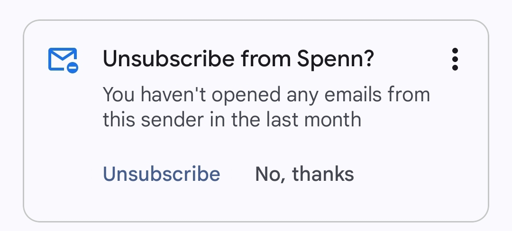Click the "Unsubscribe from Spenn?" heading
Image resolution: width=512 pixels, height=231 pixels.
tap(238, 59)
